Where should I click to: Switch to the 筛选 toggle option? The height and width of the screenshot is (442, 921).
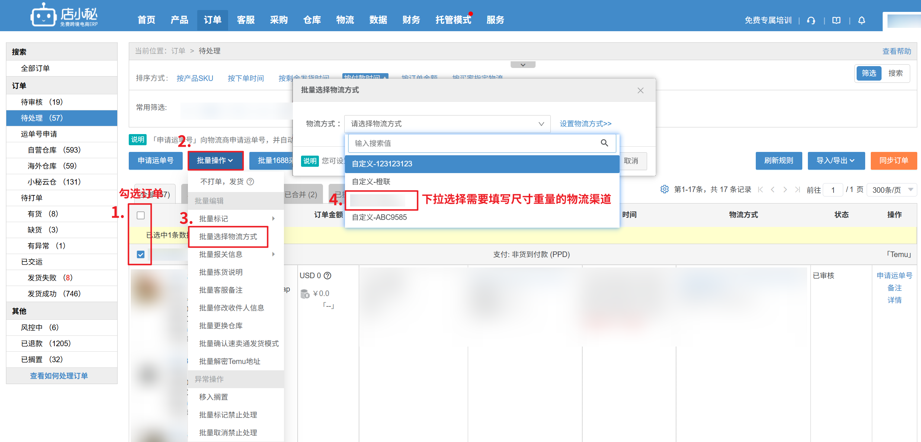click(869, 73)
